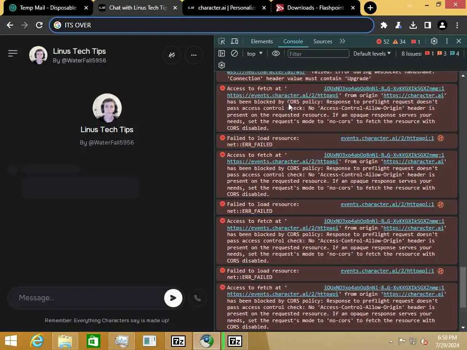Open DevTools settings gear
Viewport: 467px width, 350px height.
[x=434, y=41]
